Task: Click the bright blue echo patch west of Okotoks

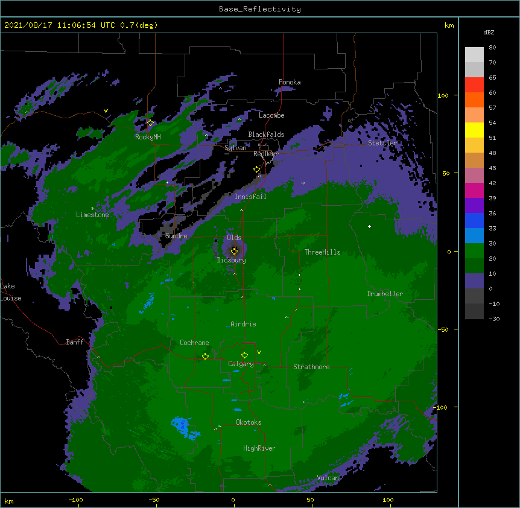Action: [x=184, y=428]
